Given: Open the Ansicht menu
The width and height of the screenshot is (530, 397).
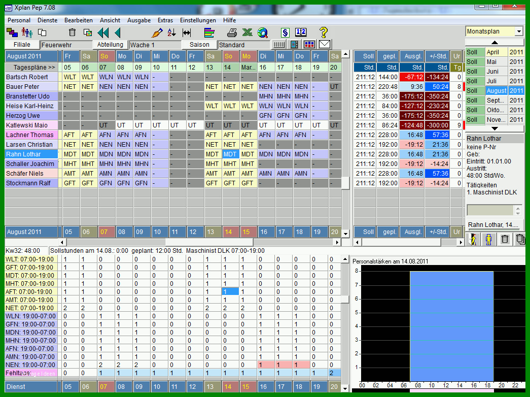Looking at the screenshot, I should point(110,20).
